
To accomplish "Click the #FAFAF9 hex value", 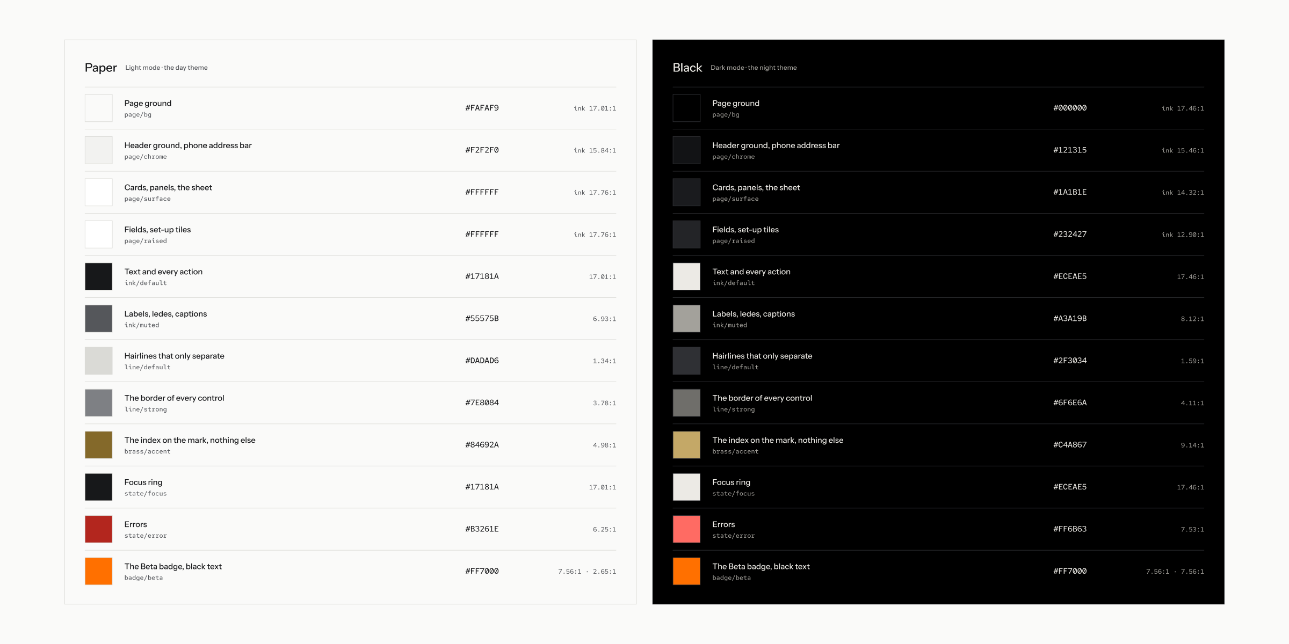I will (482, 108).
